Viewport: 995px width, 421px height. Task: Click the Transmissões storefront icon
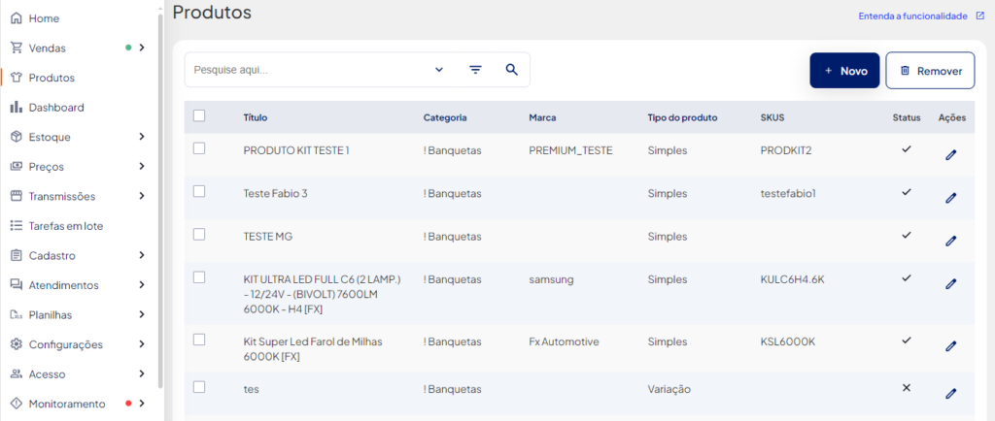(x=17, y=196)
